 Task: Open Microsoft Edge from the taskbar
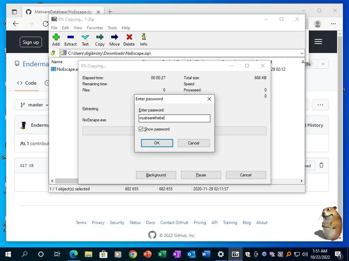pos(74,254)
